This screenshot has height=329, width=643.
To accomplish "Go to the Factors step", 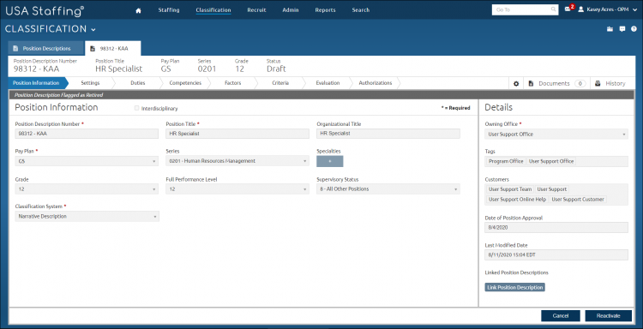I will 233,83.
